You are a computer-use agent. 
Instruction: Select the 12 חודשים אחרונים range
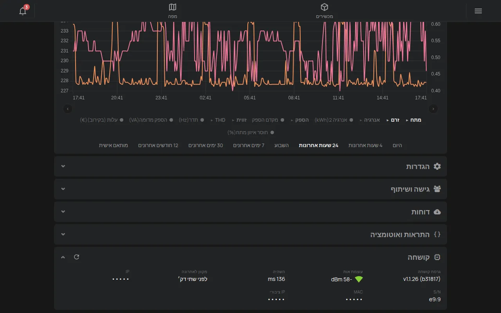pos(158,145)
